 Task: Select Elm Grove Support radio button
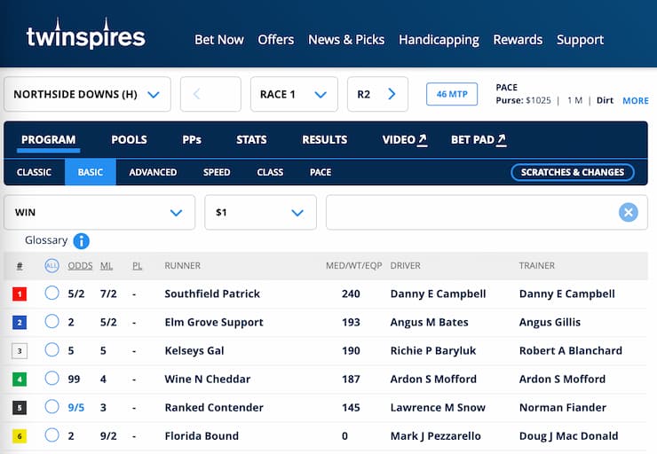(52, 321)
